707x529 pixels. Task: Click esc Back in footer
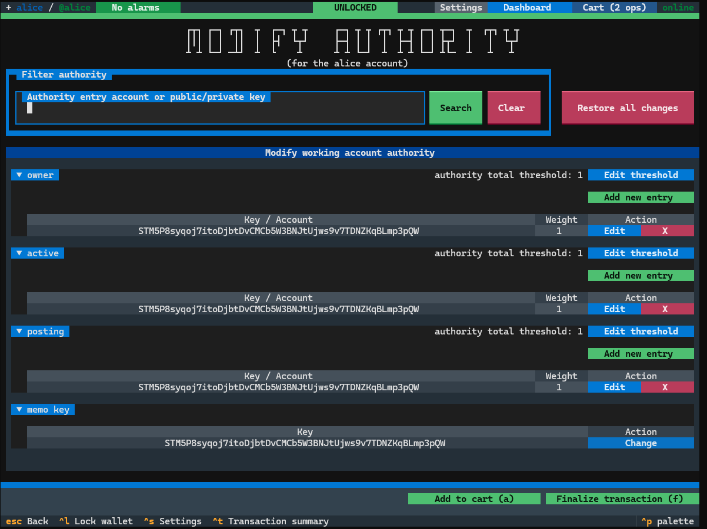27,521
